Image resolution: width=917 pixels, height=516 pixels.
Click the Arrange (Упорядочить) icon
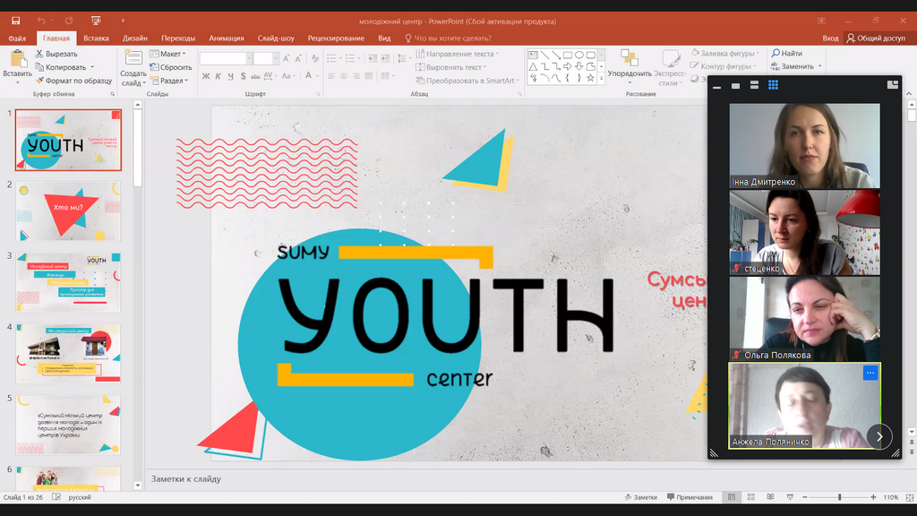point(629,59)
